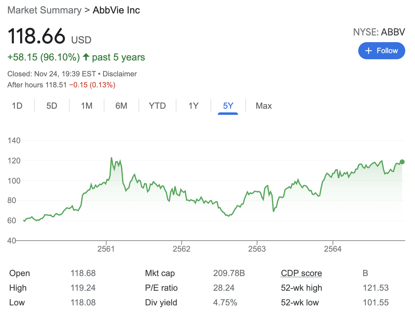The height and width of the screenshot is (317, 415).
Task: Click the High value 119.24
Action: [x=83, y=288]
